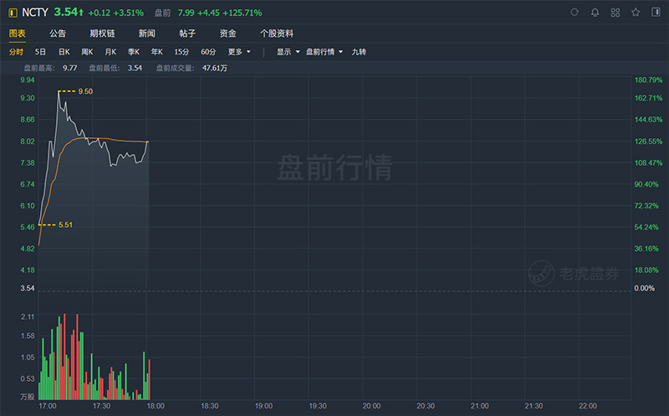Open the 个股资料 tab
This screenshot has height=416, width=669.
tap(277, 33)
